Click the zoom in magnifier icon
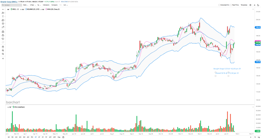Image resolution: width=262 pixels, height=140 pixels. [x=3, y=51]
